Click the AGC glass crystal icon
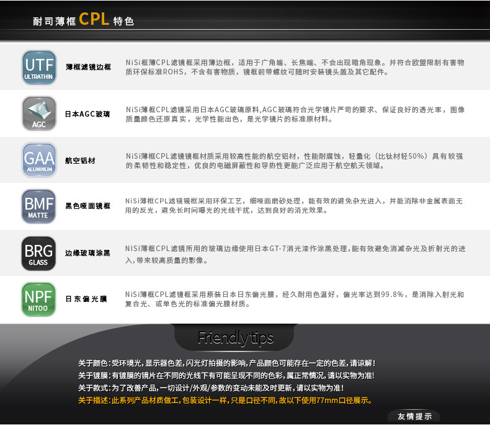Image resolution: width=490 pixels, height=426 pixels. (39, 113)
